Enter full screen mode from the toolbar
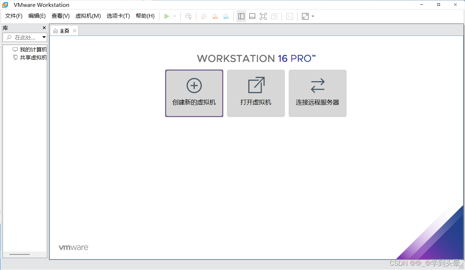 pos(263,16)
